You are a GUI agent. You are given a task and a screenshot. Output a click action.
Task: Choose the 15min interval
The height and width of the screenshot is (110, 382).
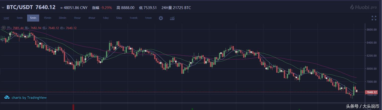pos(47,18)
